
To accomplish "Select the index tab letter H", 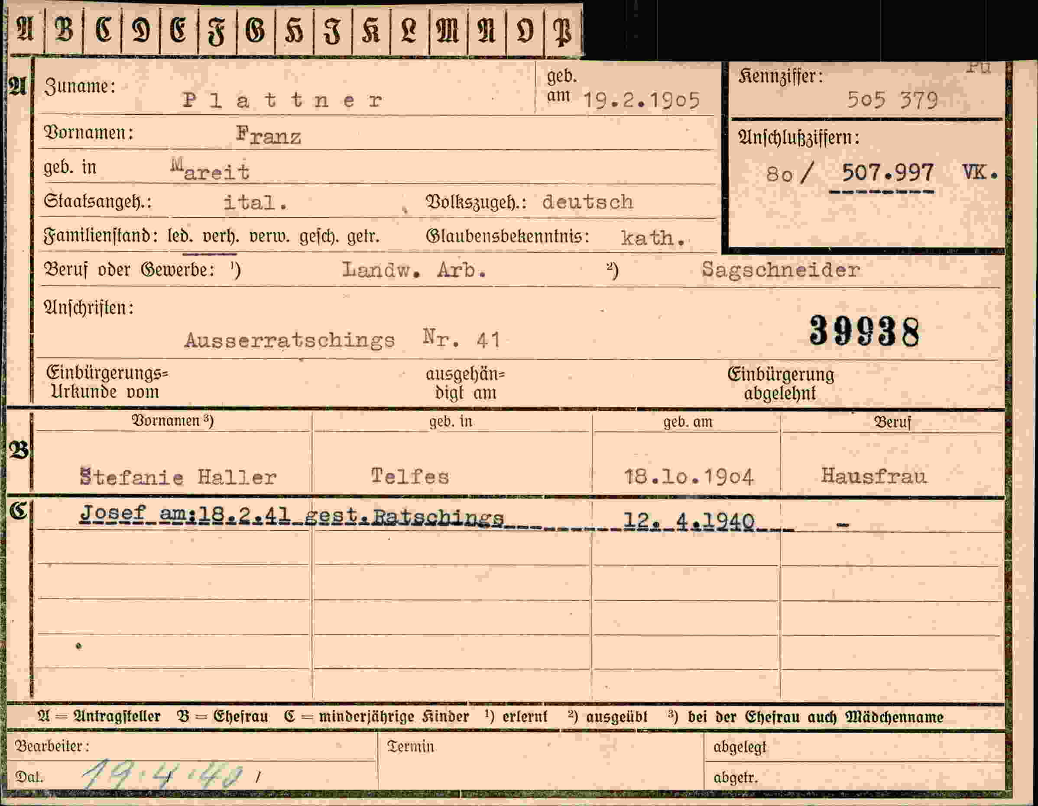I will tap(294, 31).
